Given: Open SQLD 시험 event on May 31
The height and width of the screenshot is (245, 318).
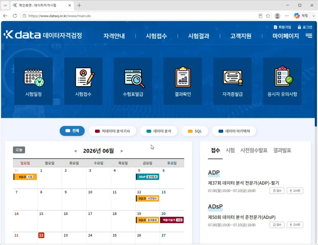Looking at the screenshot, I should (x=25, y=177).
